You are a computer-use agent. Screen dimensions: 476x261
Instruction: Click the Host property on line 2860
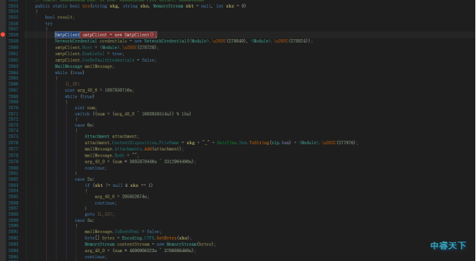(87, 47)
